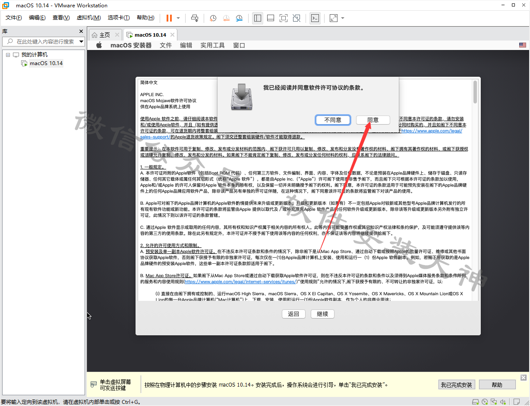
Task: Open the 文件(F) menu in VMware
Action: (x=13, y=18)
